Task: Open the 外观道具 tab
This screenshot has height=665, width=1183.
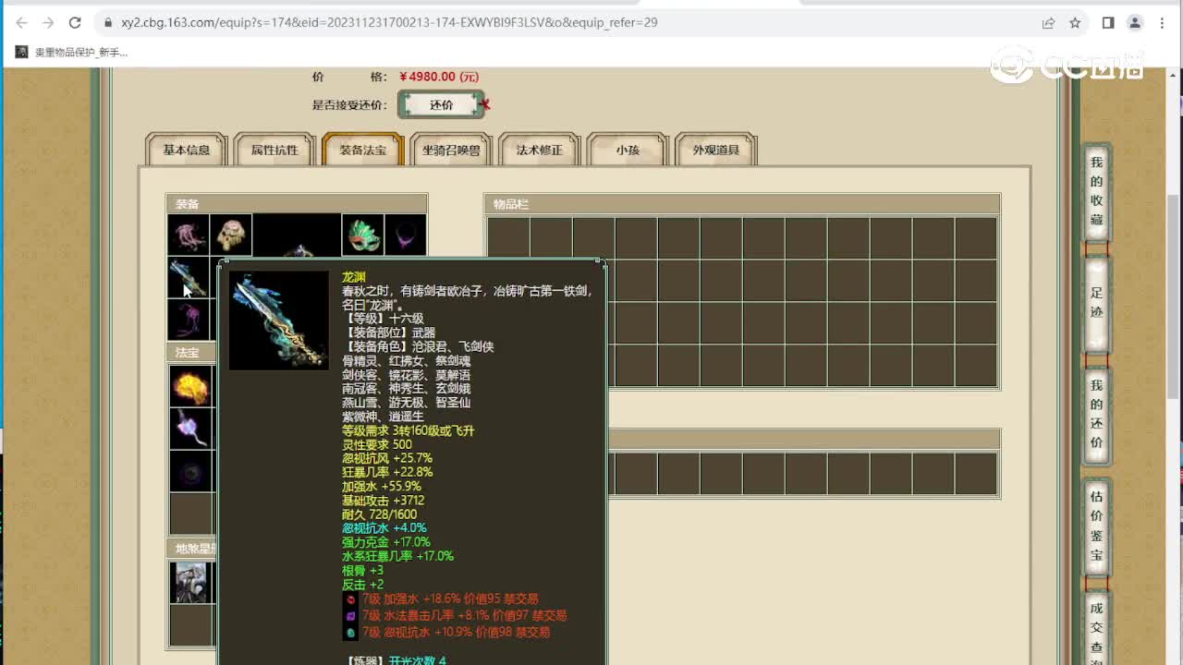Action: (x=716, y=150)
